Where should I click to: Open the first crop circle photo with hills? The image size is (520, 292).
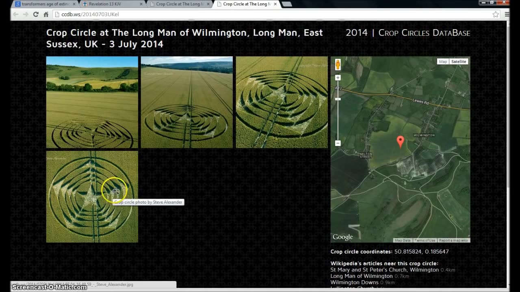point(92,102)
